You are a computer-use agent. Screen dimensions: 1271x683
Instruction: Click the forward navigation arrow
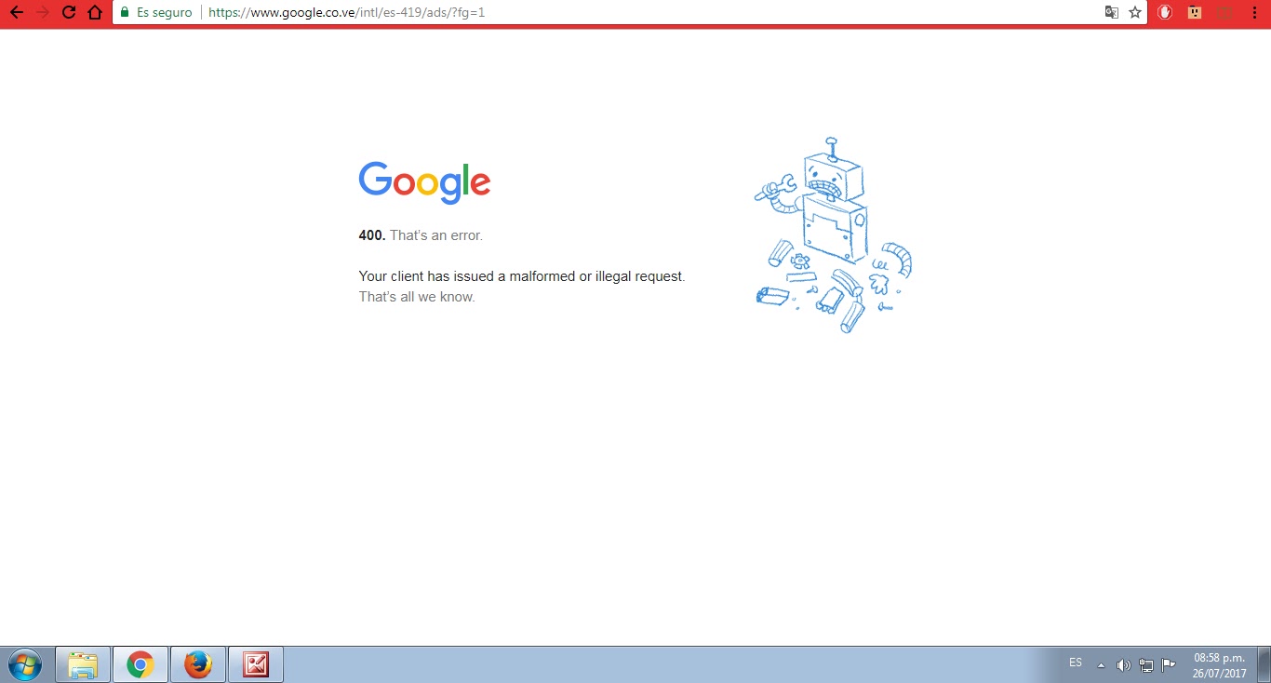42,13
